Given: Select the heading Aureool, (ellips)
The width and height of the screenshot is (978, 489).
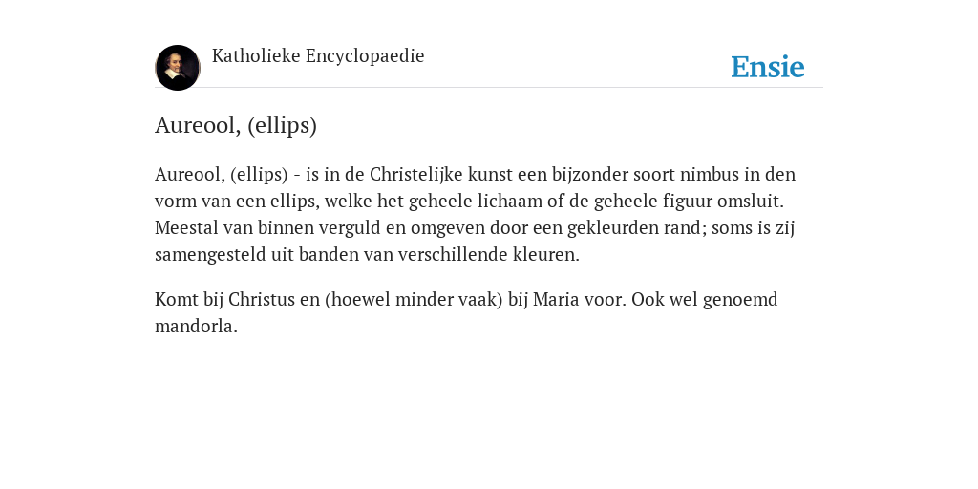Looking at the screenshot, I should pyautogui.click(x=236, y=125).
